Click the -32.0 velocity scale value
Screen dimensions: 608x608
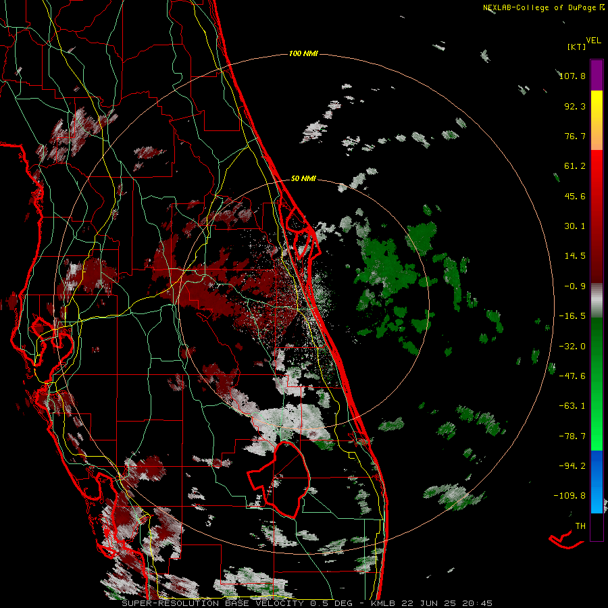(572, 347)
